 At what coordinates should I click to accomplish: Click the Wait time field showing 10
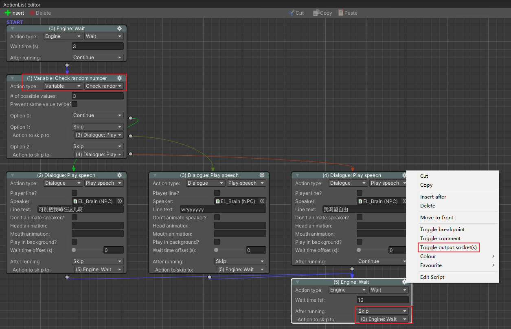point(382,300)
